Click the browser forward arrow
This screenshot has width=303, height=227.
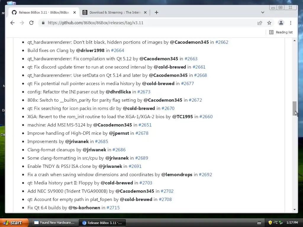22,23
